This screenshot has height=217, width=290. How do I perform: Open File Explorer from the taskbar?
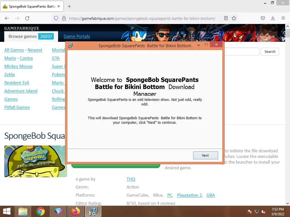(23, 211)
